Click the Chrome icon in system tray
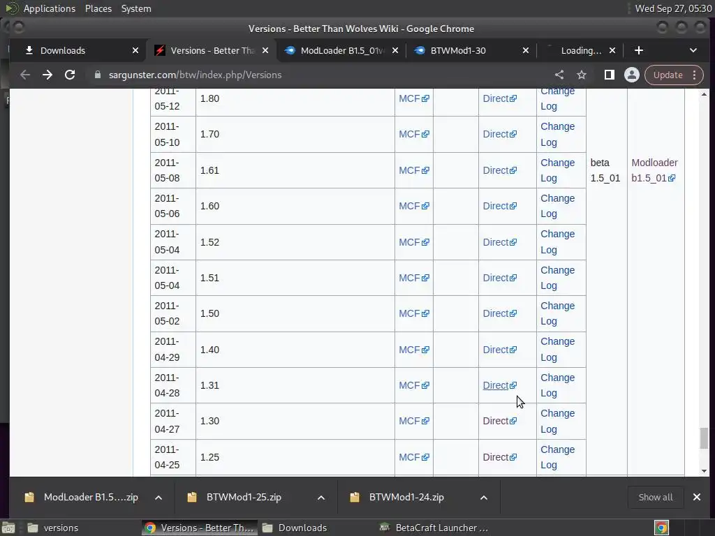The height and width of the screenshot is (536, 715). (661, 528)
